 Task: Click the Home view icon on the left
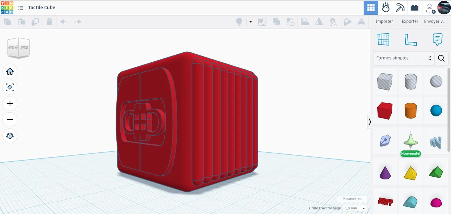tap(10, 71)
